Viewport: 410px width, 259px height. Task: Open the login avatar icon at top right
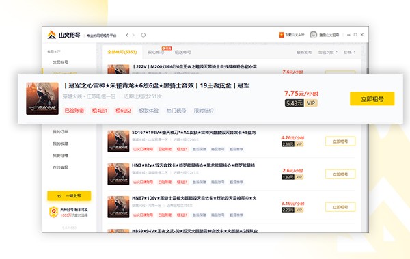[x=313, y=35]
